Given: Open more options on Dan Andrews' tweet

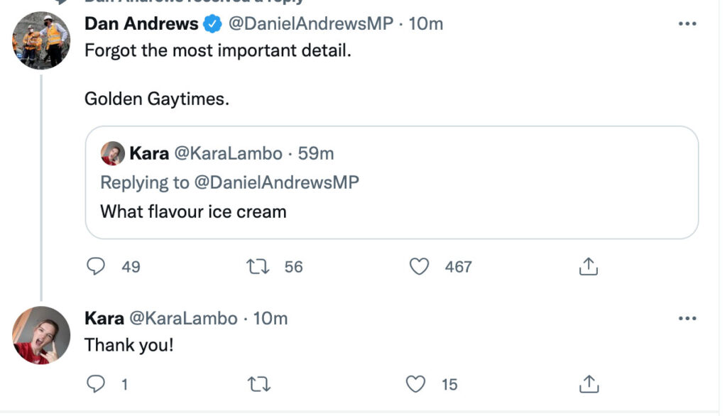Looking at the screenshot, I should [687, 23].
